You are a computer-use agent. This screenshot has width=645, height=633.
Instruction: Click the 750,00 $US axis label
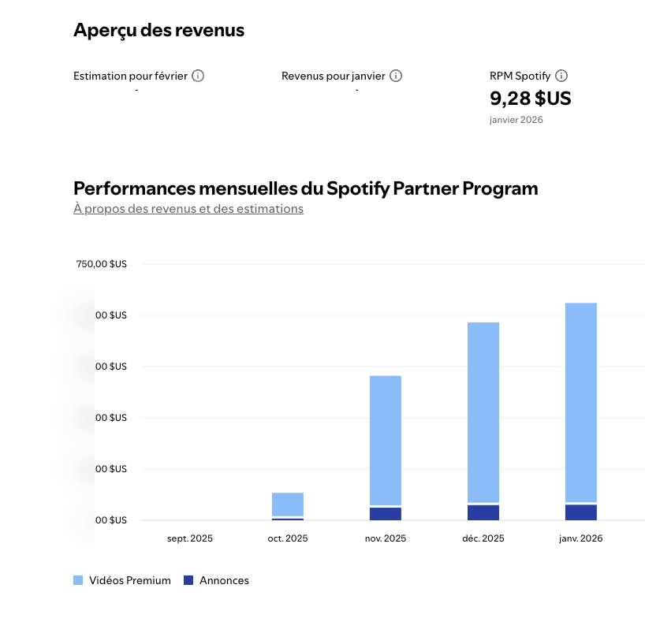tap(102, 265)
